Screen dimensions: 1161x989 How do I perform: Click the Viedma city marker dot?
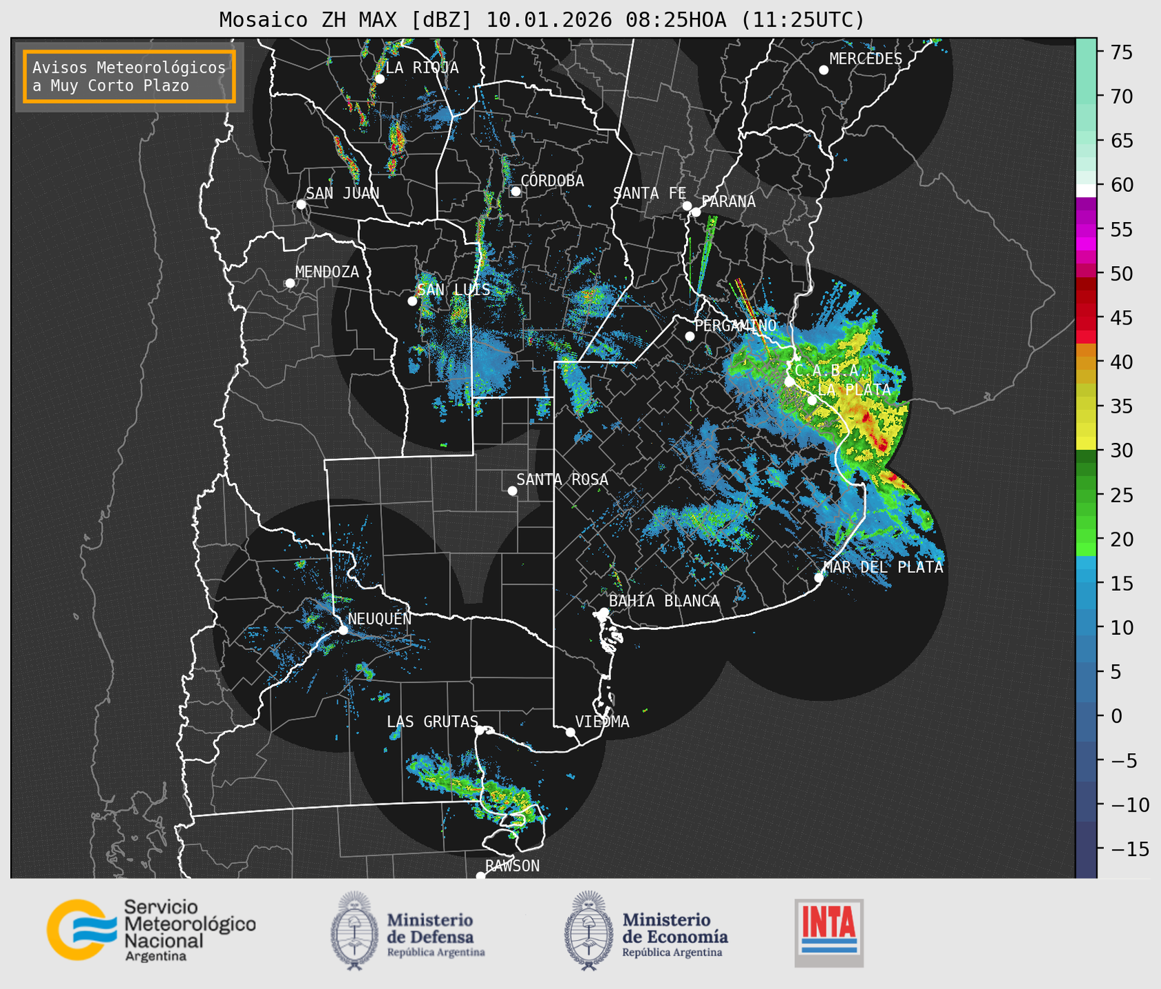tap(571, 732)
